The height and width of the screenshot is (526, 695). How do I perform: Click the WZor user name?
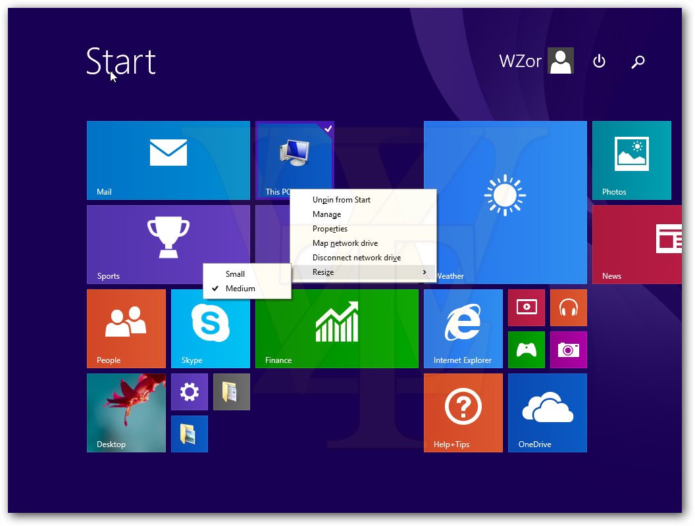[x=521, y=61]
